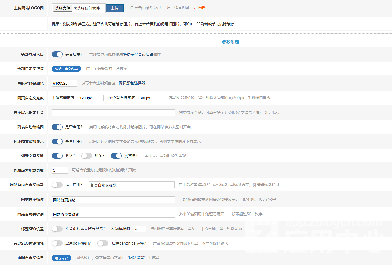Click the 首页展示指定分类 input box
This screenshot has width=392, height=265.
[113, 112]
